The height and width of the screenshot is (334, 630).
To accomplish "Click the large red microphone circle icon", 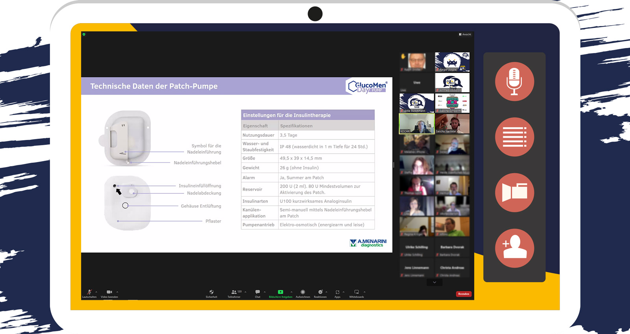I will click(514, 82).
